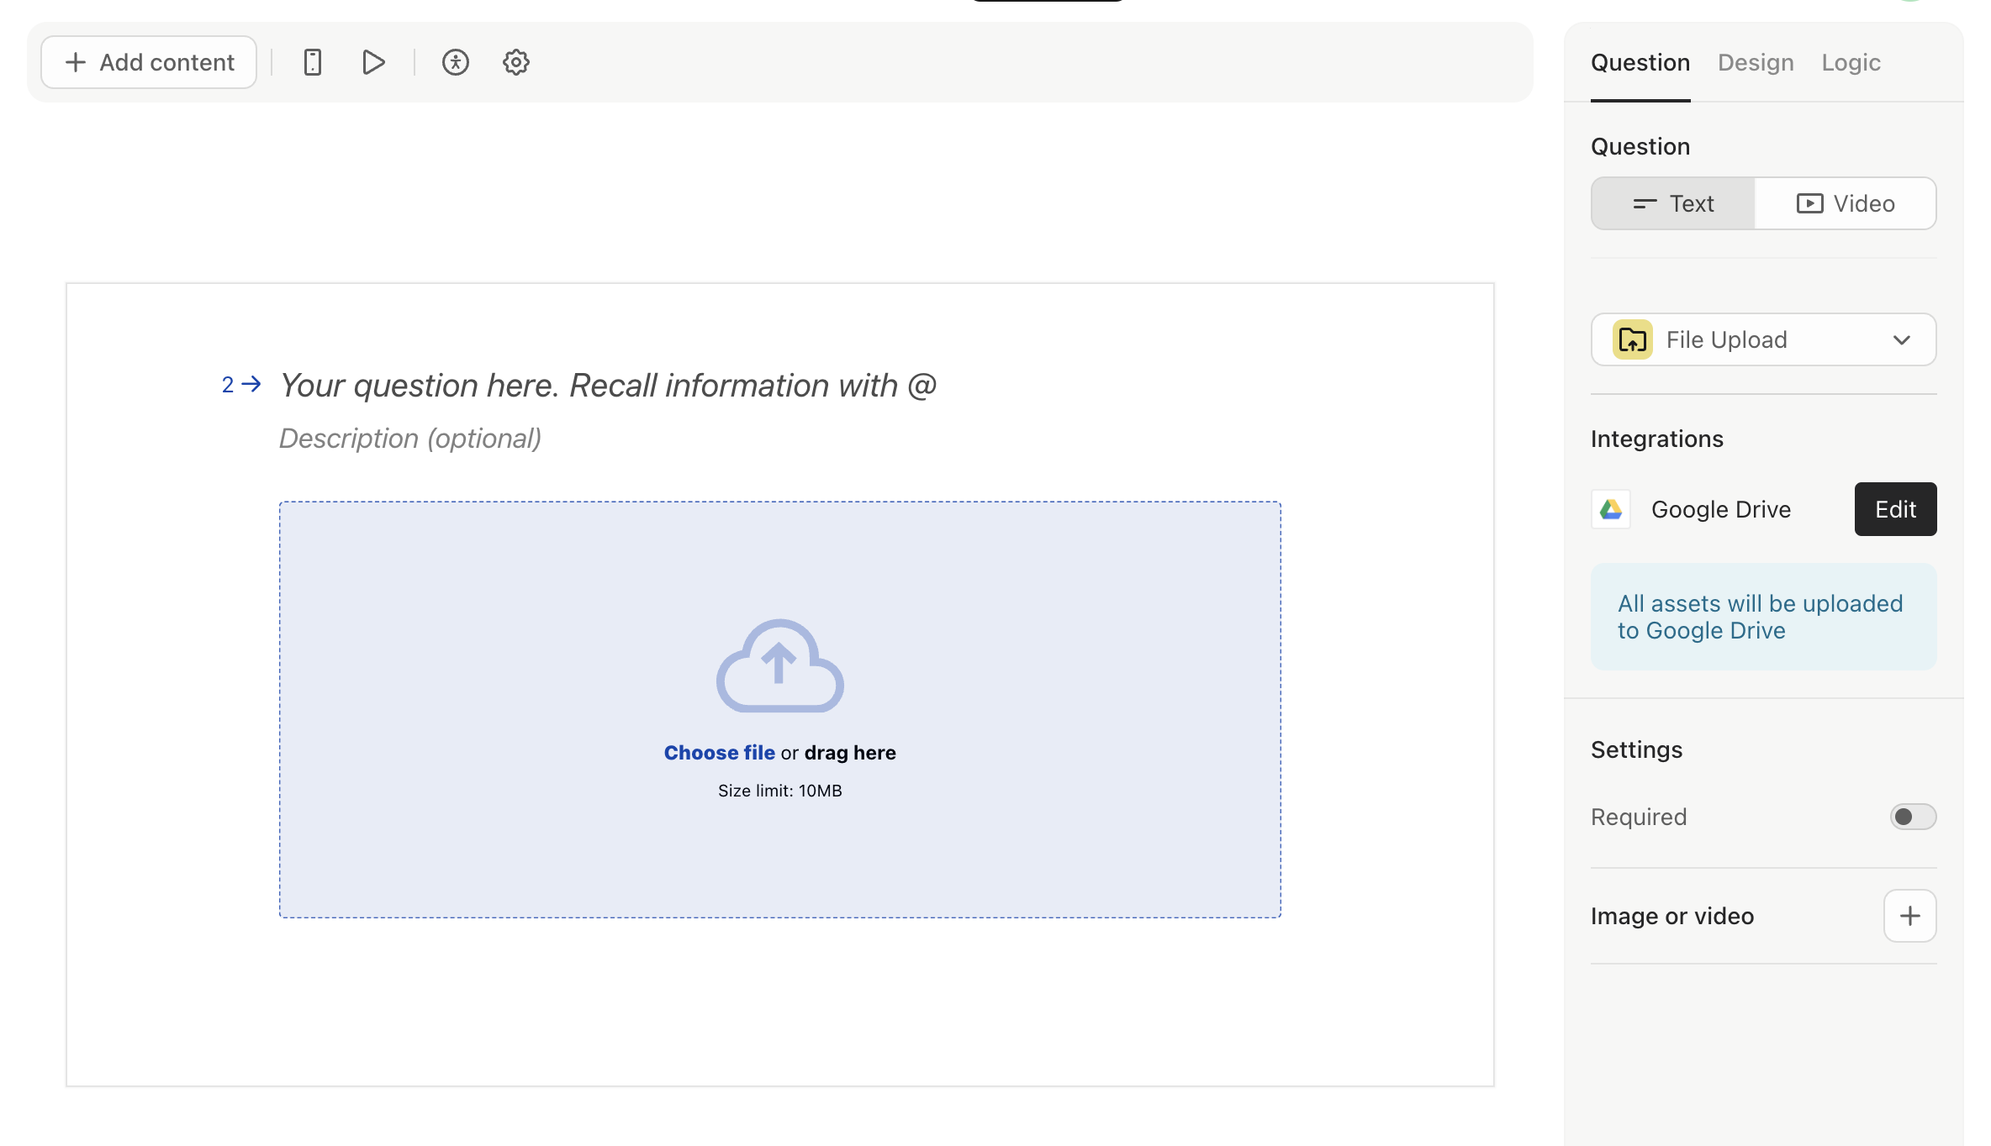The width and height of the screenshot is (1991, 1146).
Task: Switch to the Logic tab
Action: (1851, 61)
